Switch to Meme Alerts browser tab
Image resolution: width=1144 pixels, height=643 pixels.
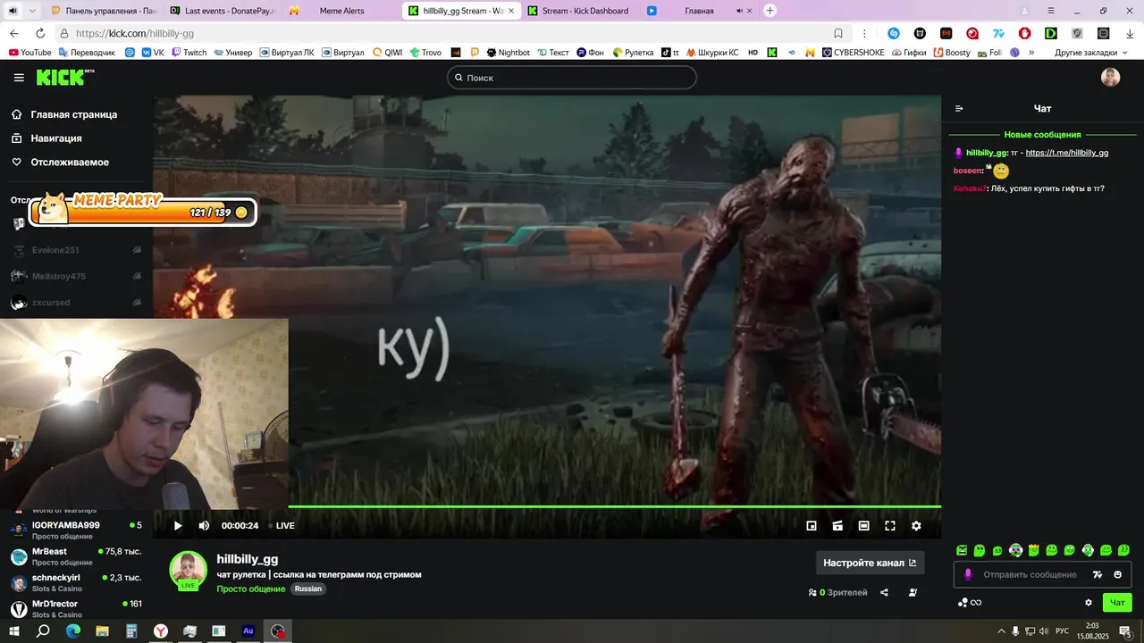[341, 11]
